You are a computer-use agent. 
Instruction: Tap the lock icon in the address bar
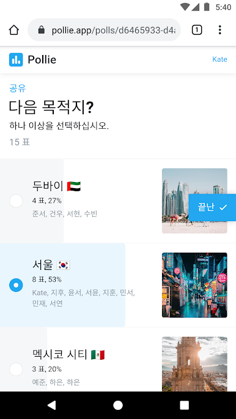(x=42, y=30)
